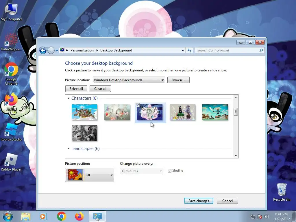Open Chrome from the taskbar
Image resolution: width=296 pixels, height=222 pixels.
click(x=61, y=216)
